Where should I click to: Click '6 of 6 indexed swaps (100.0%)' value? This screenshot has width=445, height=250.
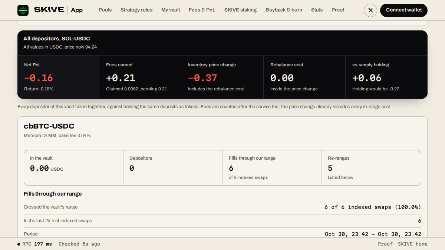(x=373, y=207)
